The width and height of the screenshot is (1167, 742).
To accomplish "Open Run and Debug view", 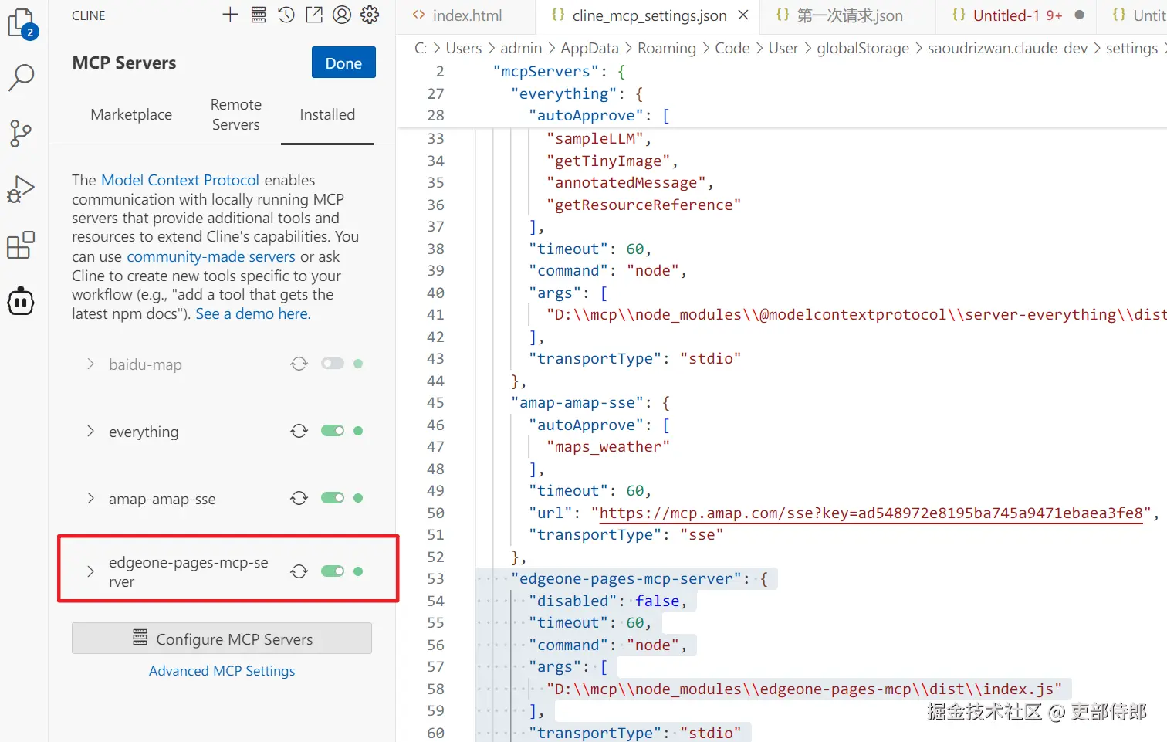I will pyautogui.click(x=21, y=190).
